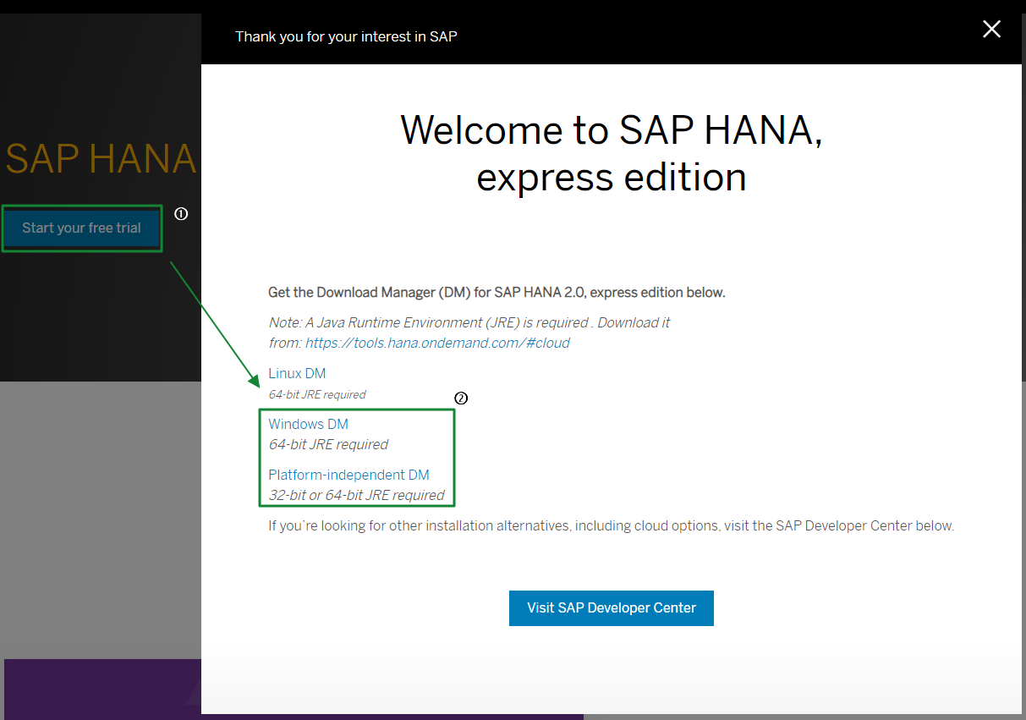The image size is (1026, 720).
Task: Click the Thank you for your interest header
Action: pyautogui.click(x=346, y=36)
